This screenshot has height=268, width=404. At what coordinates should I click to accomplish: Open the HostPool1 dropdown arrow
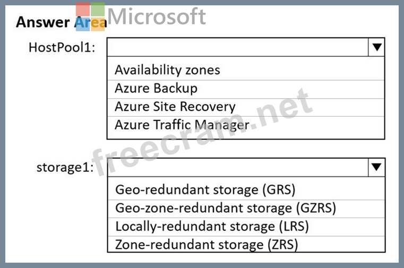376,47
